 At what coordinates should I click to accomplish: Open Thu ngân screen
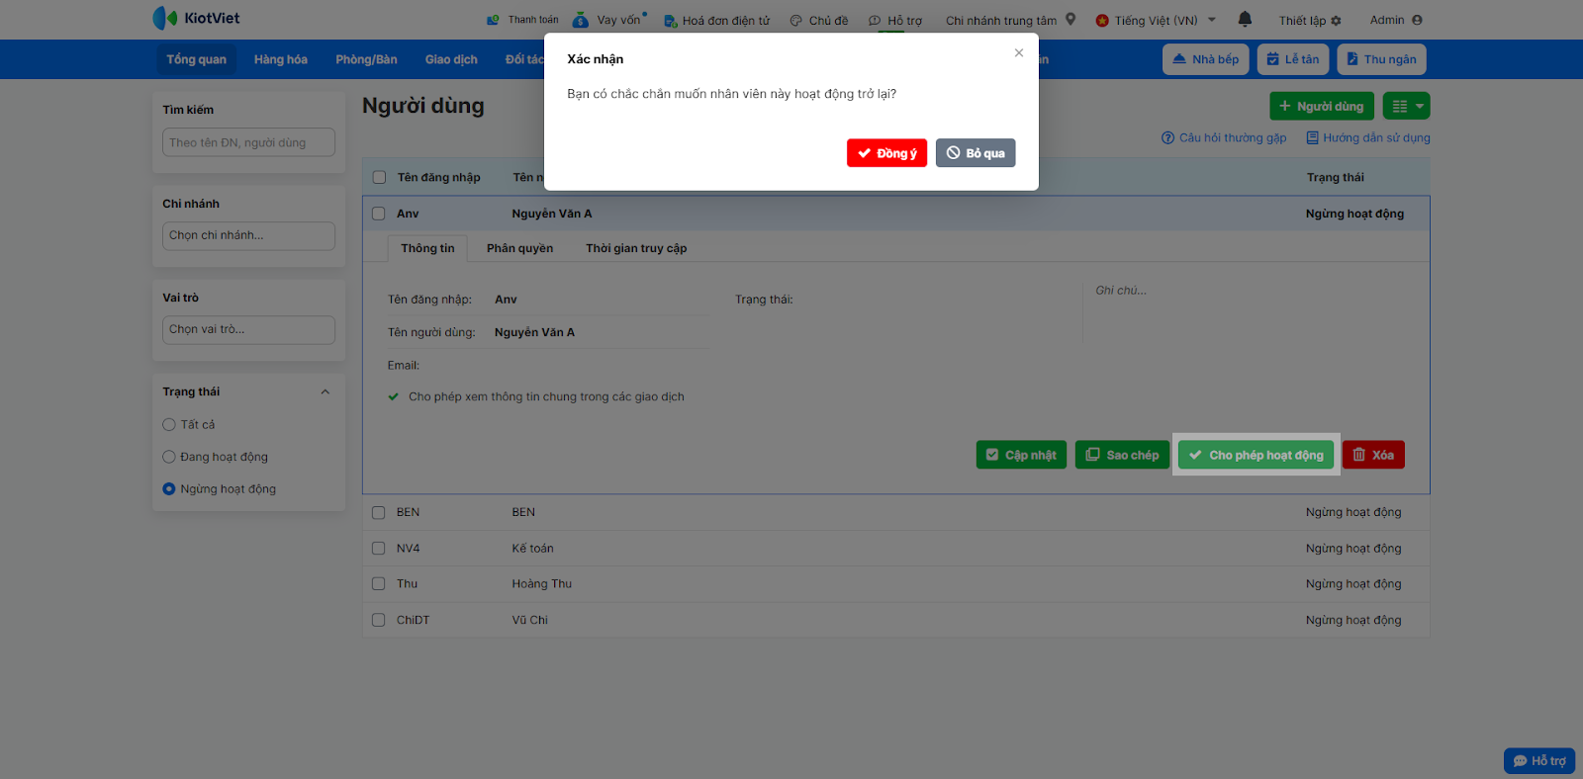pos(1381,59)
